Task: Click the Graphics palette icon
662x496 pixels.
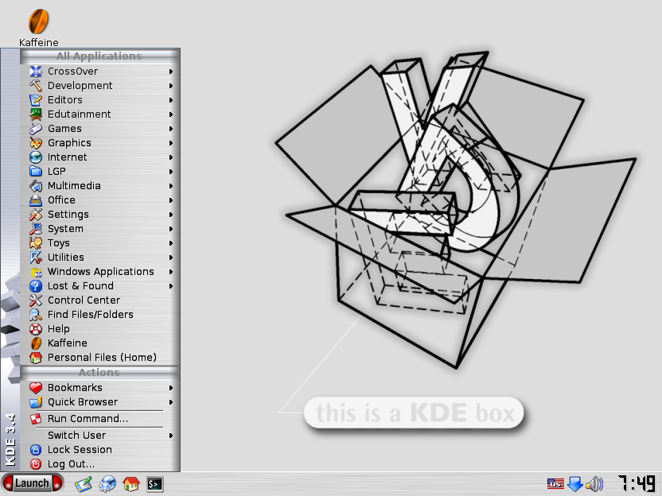Action: pyautogui.click(x=36, y=143)
